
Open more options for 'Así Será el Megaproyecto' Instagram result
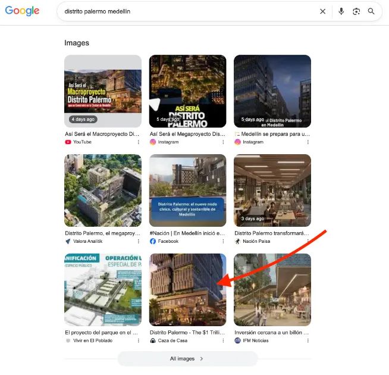223,142
